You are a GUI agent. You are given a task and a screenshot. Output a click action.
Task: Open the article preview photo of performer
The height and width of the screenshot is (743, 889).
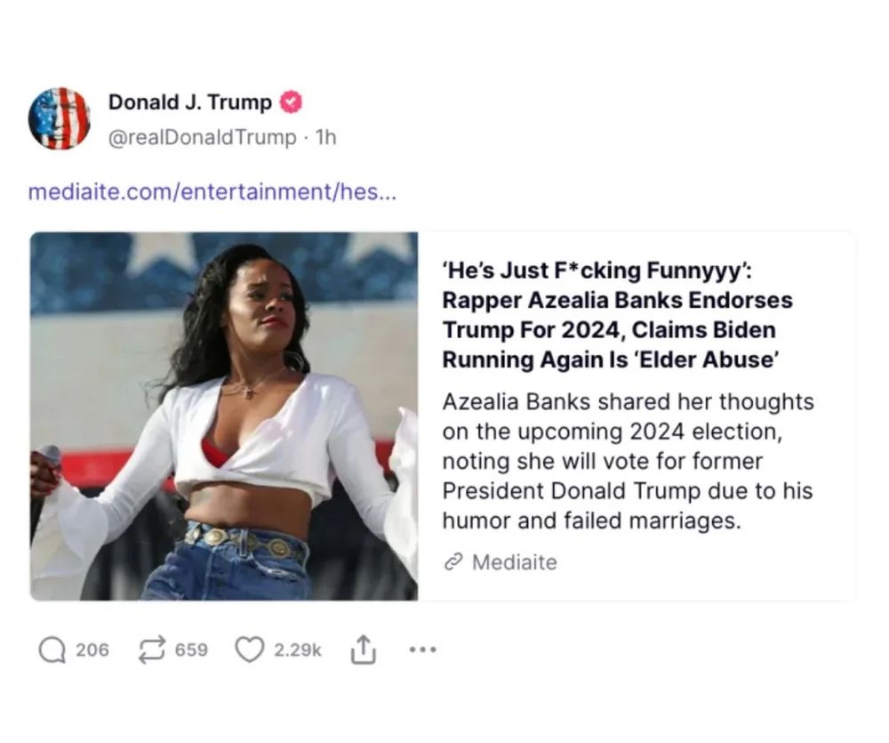(x=224, y=416)
